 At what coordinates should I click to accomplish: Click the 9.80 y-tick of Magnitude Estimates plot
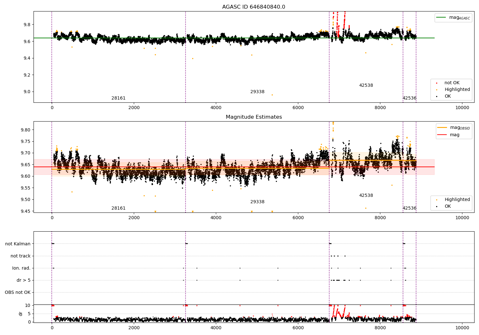(26, 130)
